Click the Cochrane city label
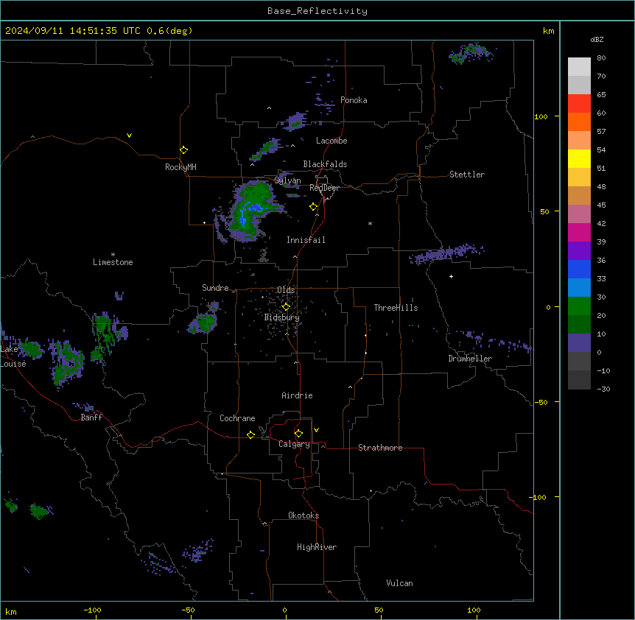The width and height of the screenshot is (635, 620). coord(237,418)
